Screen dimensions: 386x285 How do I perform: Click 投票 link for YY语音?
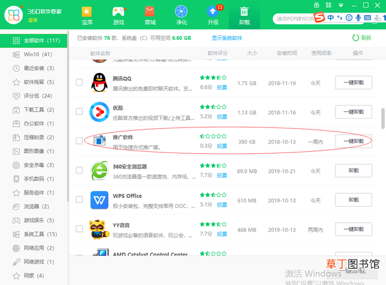point(222,234)
